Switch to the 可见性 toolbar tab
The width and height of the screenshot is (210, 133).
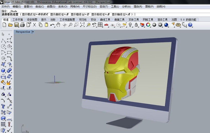[x=83, y=20]
